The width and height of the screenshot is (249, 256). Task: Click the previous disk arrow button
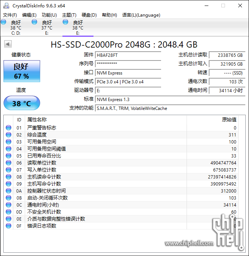8,44
